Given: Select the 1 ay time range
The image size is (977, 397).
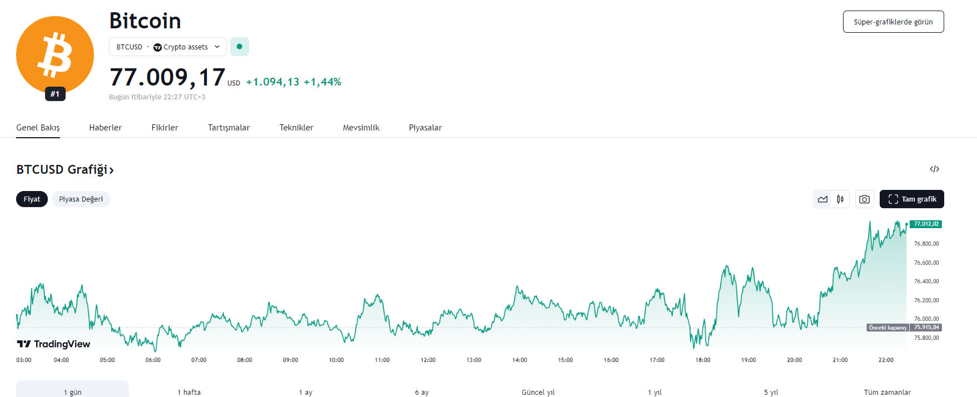Looking at the screenshot, I should coord(306,392).
